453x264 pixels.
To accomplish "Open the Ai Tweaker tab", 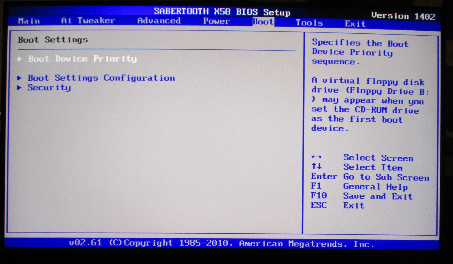I will point(88,21).
